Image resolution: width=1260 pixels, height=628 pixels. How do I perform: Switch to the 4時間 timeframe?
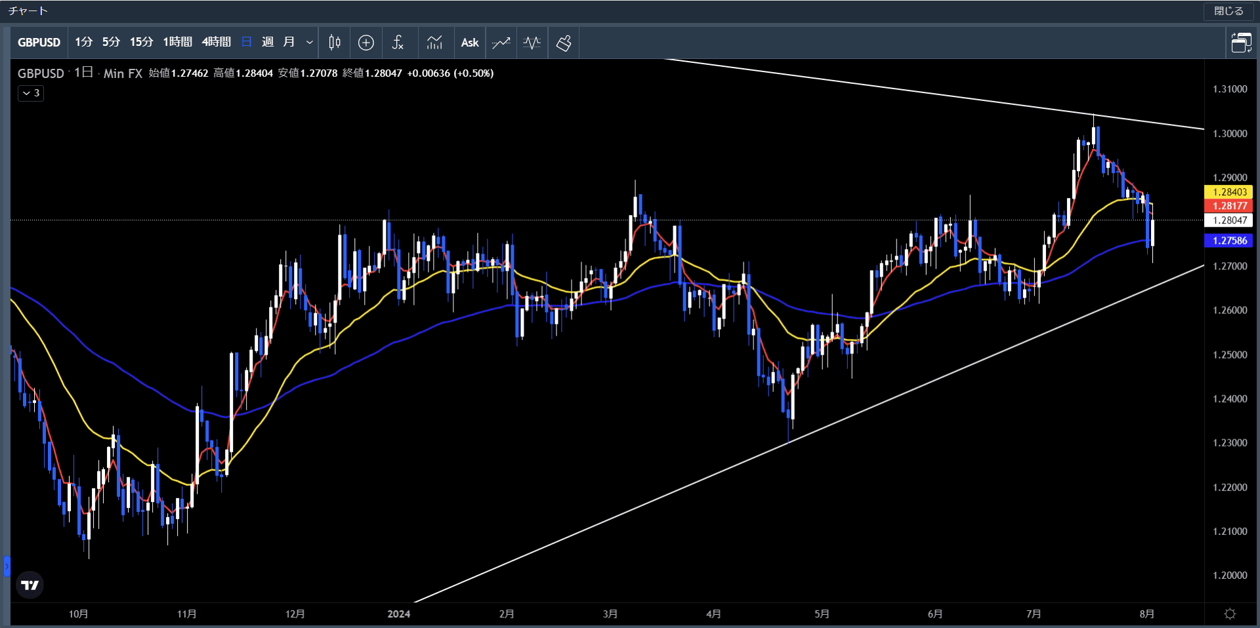216,43
